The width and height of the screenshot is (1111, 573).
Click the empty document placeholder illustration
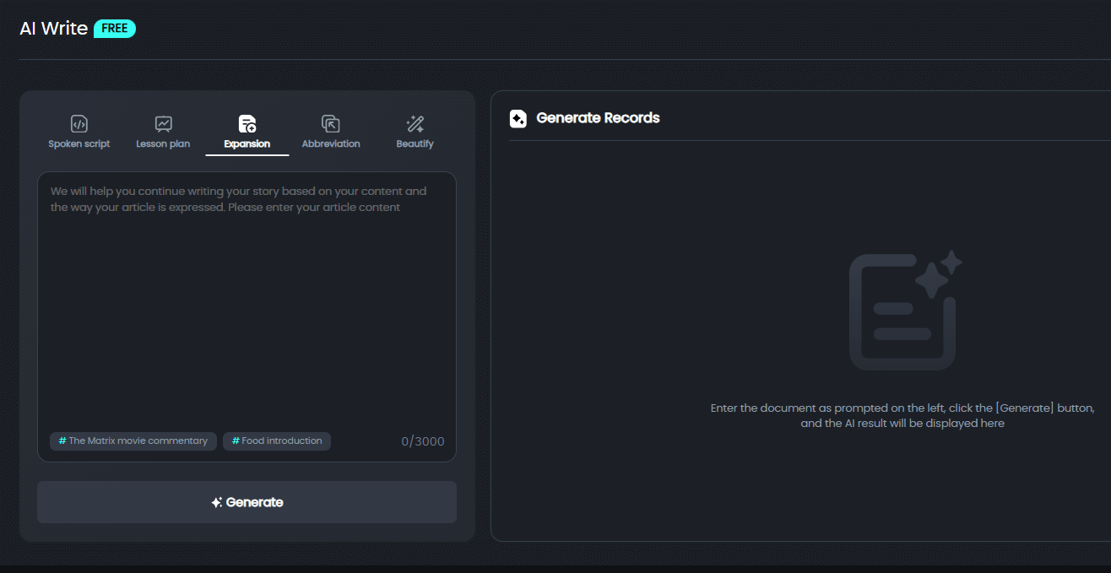[x=904, y=311]
